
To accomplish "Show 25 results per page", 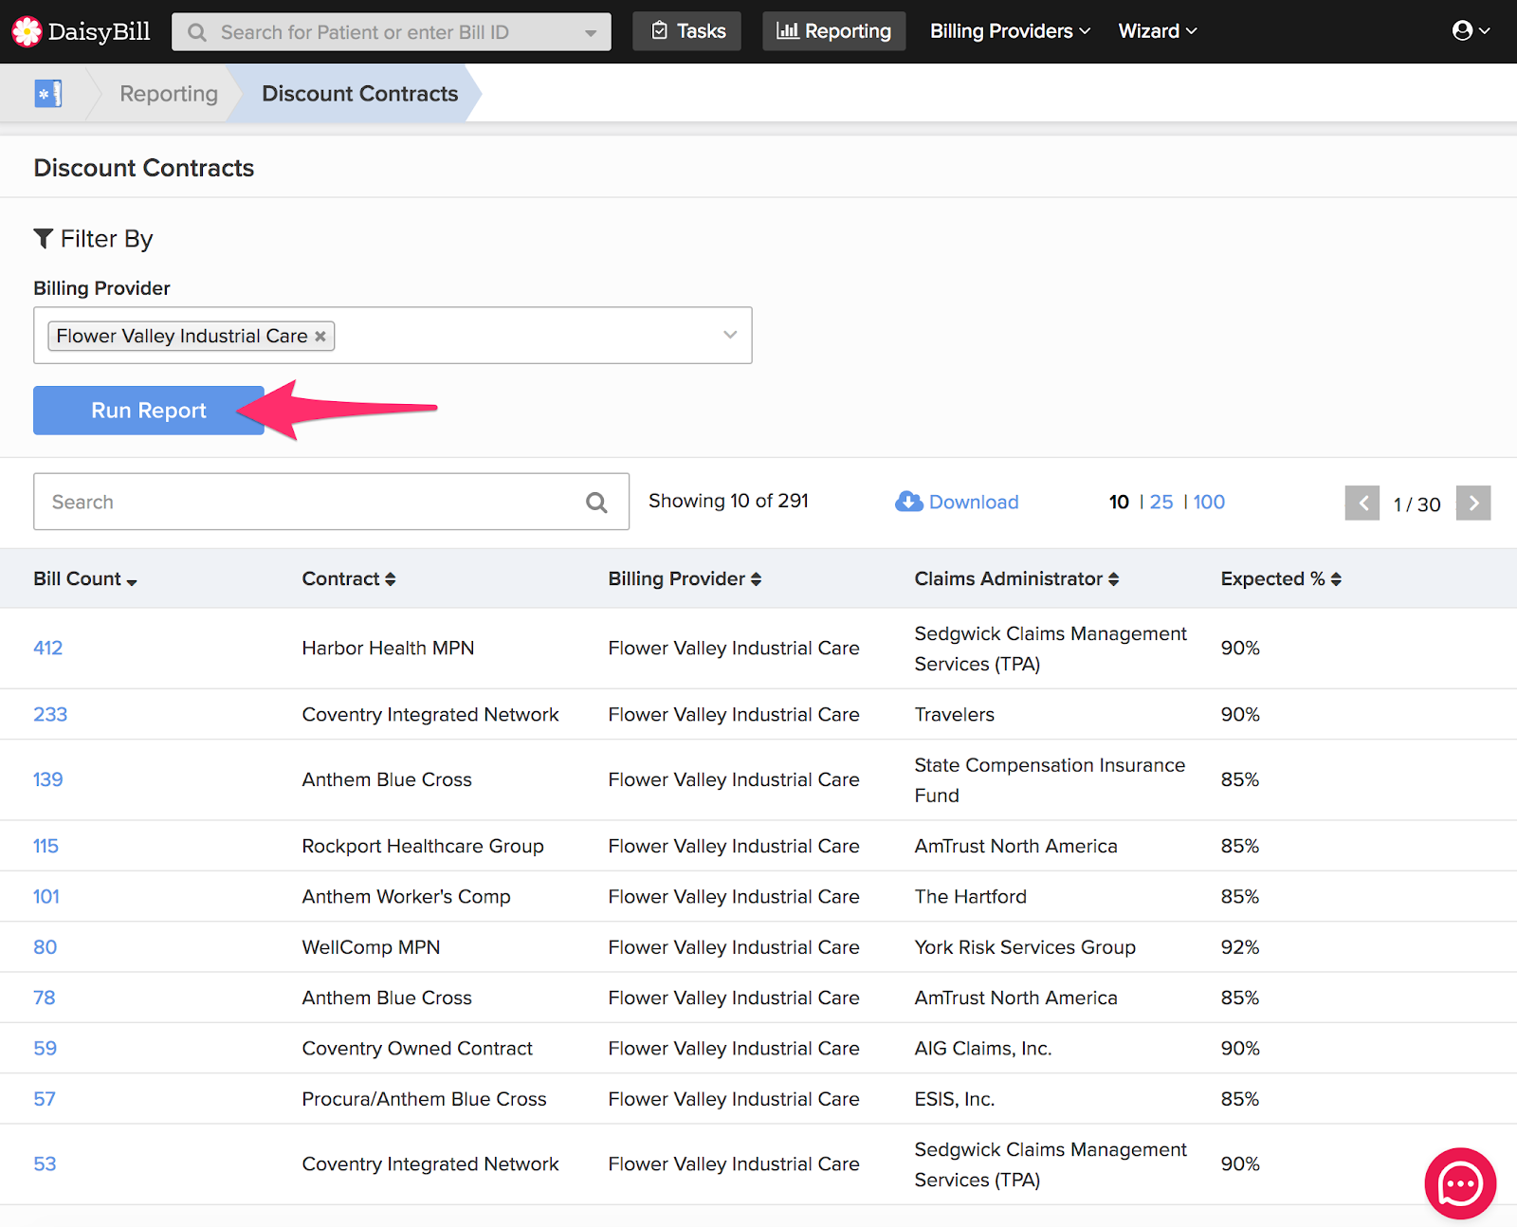I will click(1161, 502).
